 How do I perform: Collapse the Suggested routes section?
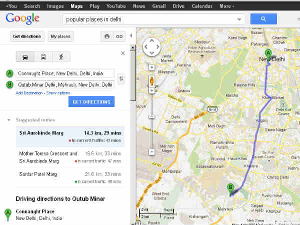pos(9,120)
